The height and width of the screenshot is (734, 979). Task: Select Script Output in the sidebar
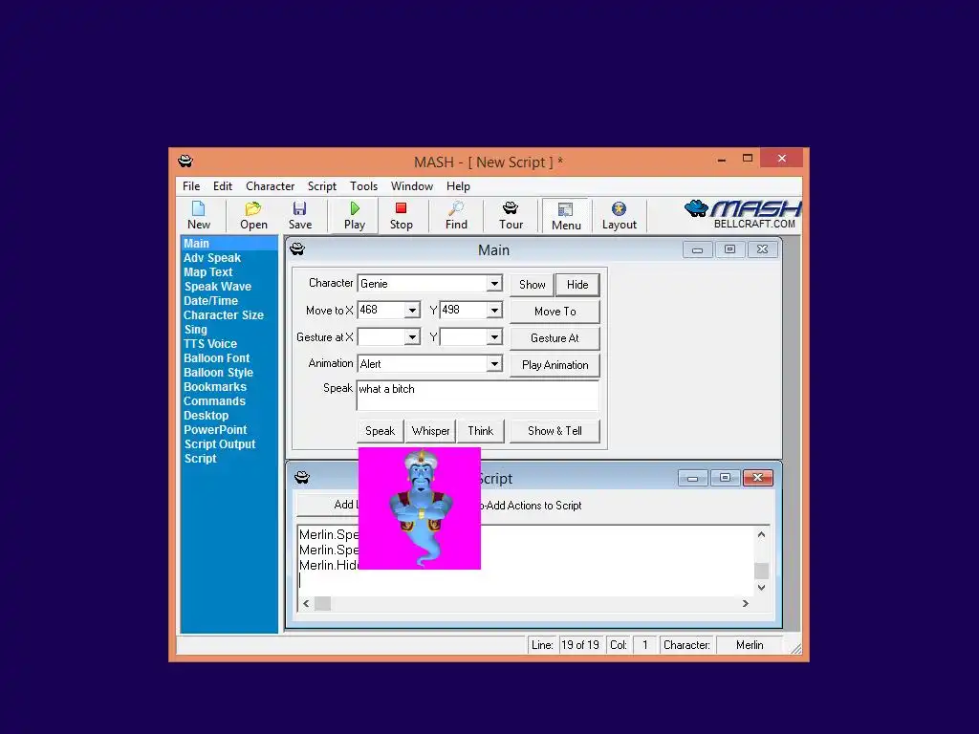tap(220, 444)
